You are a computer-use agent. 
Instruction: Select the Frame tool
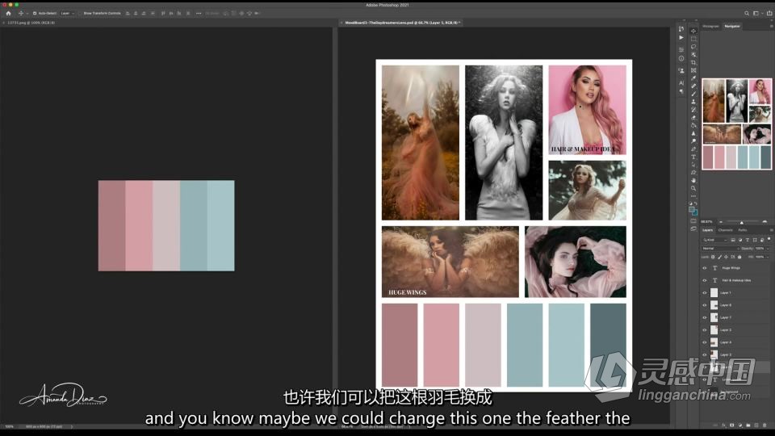tap(693, 70)
